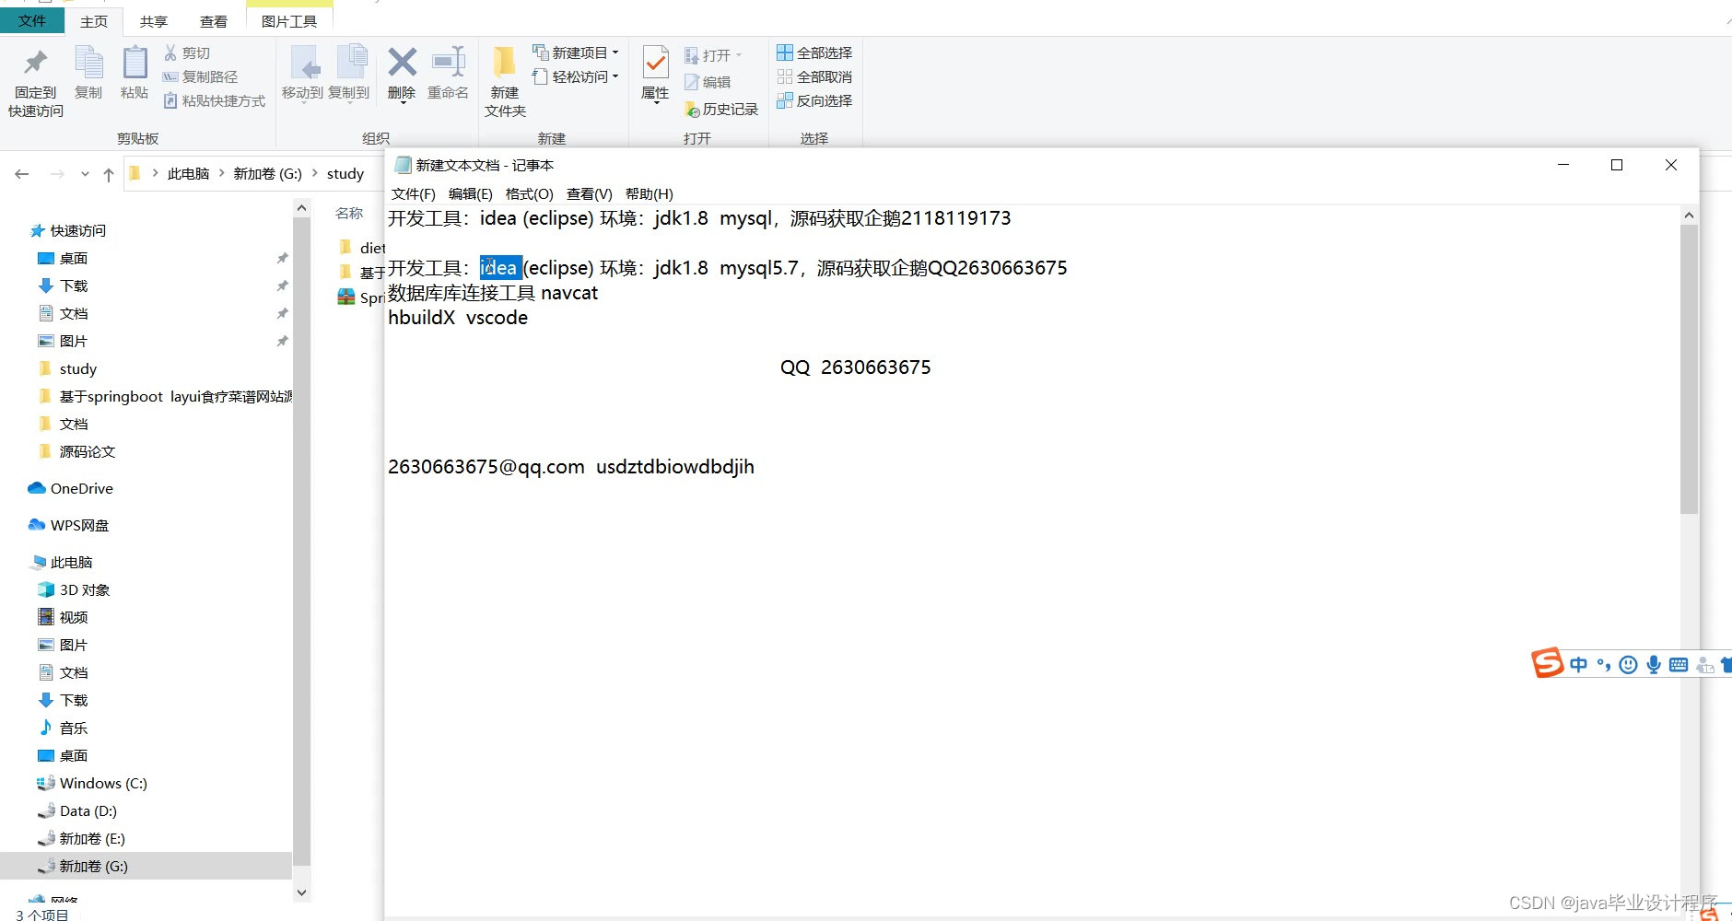Open the study folder in Quick access
This screenshot has width=1732, height=921.
coord(68,369)
